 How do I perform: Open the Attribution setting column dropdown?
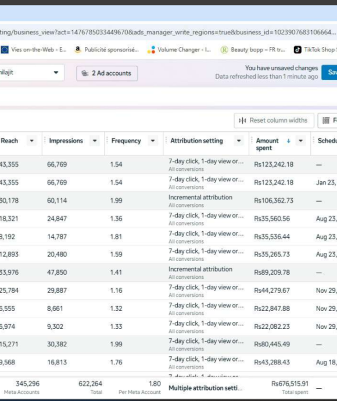(x=239, y=141)
